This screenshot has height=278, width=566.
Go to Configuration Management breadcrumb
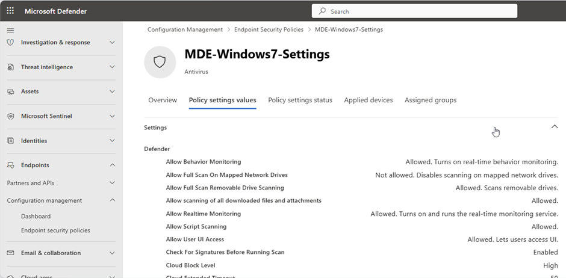[185, 29]
